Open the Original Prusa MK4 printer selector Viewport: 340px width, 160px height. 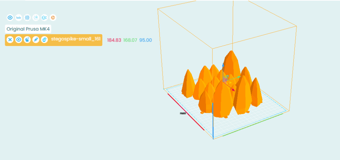pos(29,29)
